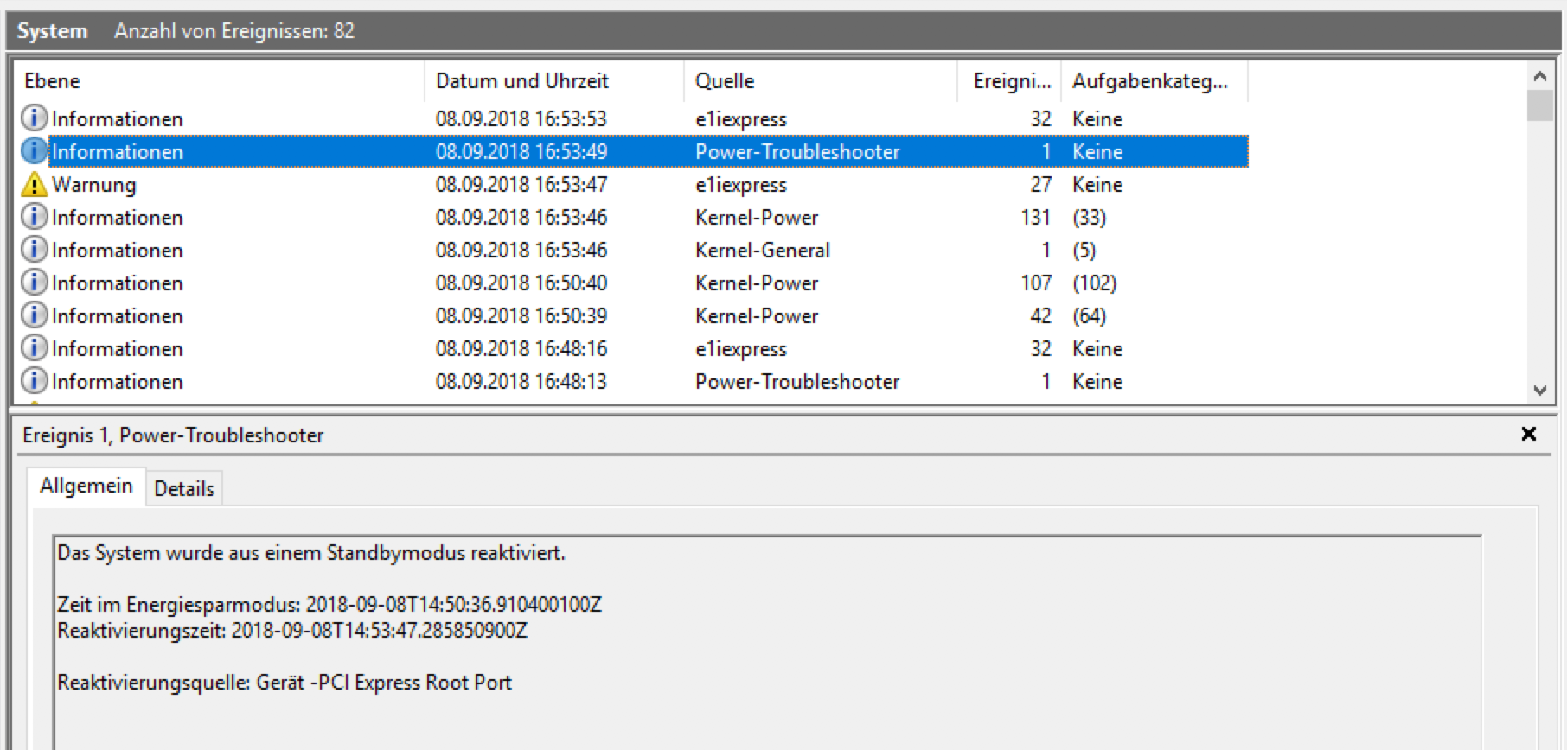Select Kernel-Power cell at 16:53:46
Viewport: 1567px width, 750px height.
pyautogui.click(x=757, y=217)
